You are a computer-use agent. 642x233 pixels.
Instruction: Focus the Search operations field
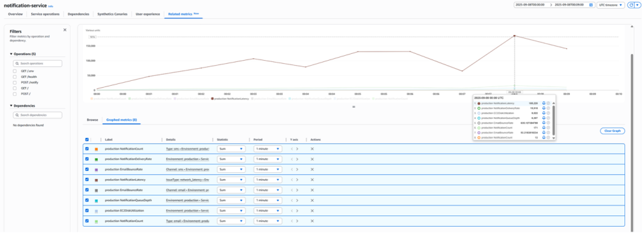[x=38, y=63]
